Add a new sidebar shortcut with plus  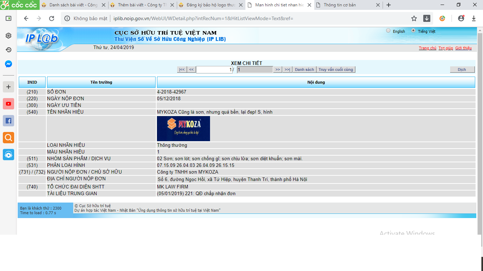point(8,87)
